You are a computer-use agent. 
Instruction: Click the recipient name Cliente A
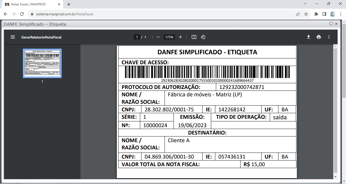(x=179, y=140)
